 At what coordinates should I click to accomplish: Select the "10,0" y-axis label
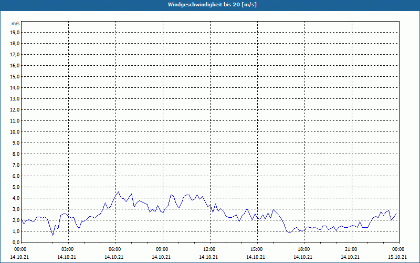(15, 132)
